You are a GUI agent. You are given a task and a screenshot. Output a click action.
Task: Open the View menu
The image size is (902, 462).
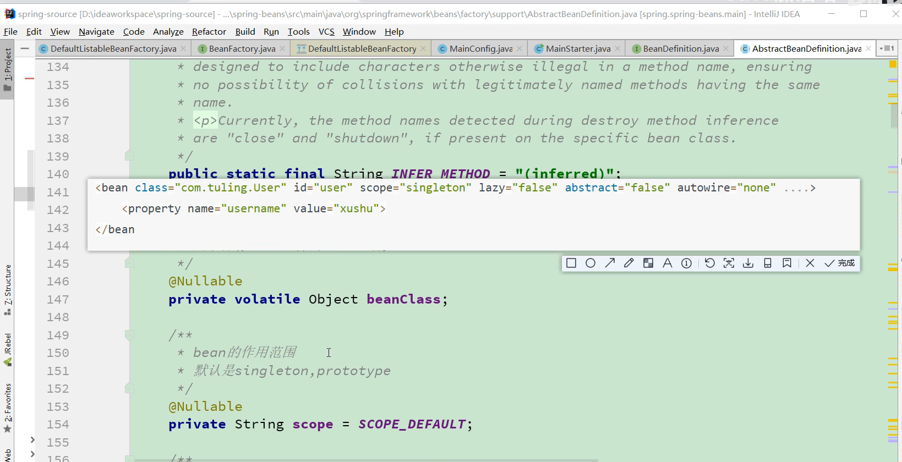tap(60, 32)
